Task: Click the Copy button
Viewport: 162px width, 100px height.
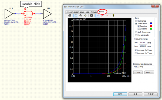Action: point(138,72)
